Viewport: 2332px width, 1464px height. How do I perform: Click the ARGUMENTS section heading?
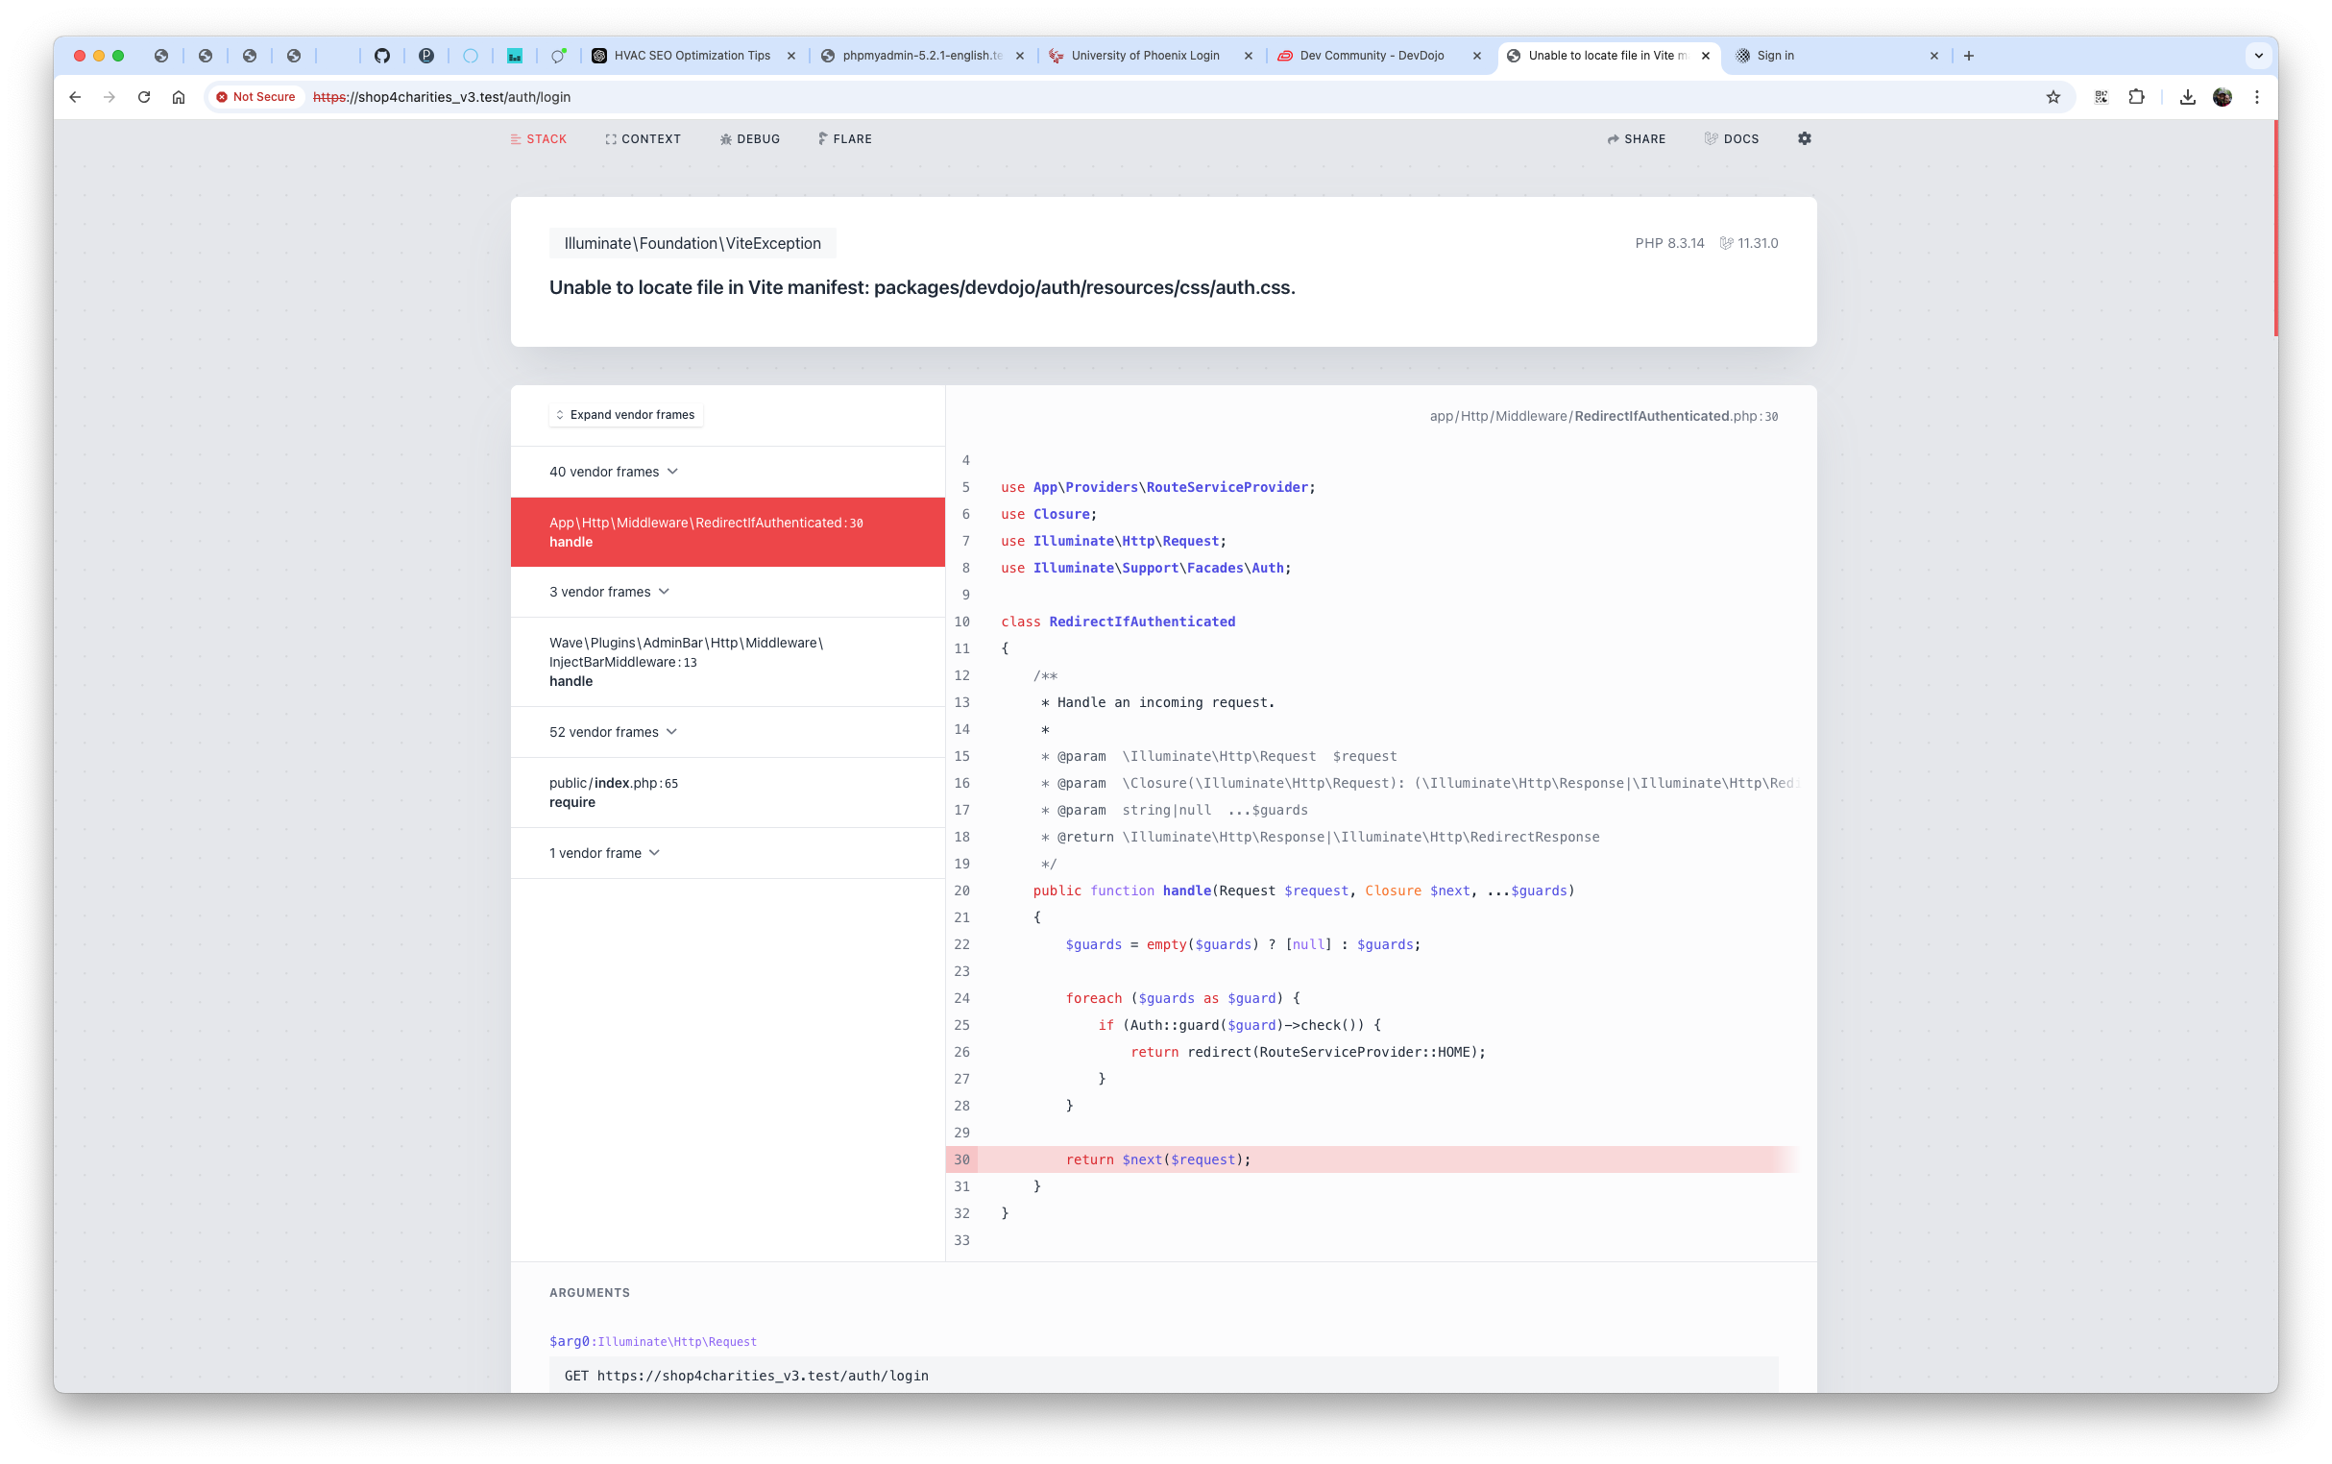coord(590,1293)
